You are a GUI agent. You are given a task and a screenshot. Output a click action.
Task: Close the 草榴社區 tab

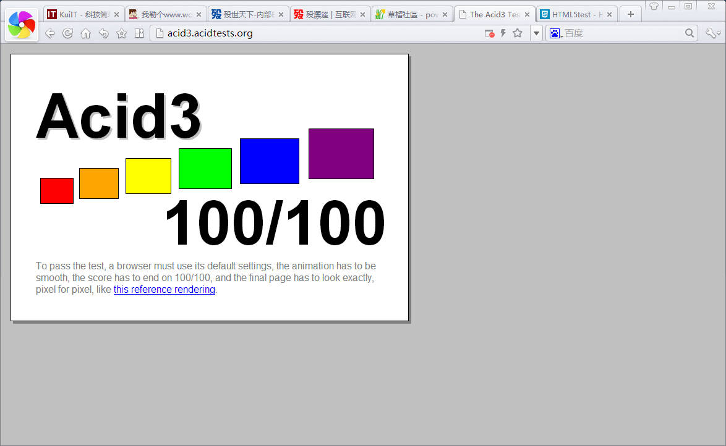(445, 15)
